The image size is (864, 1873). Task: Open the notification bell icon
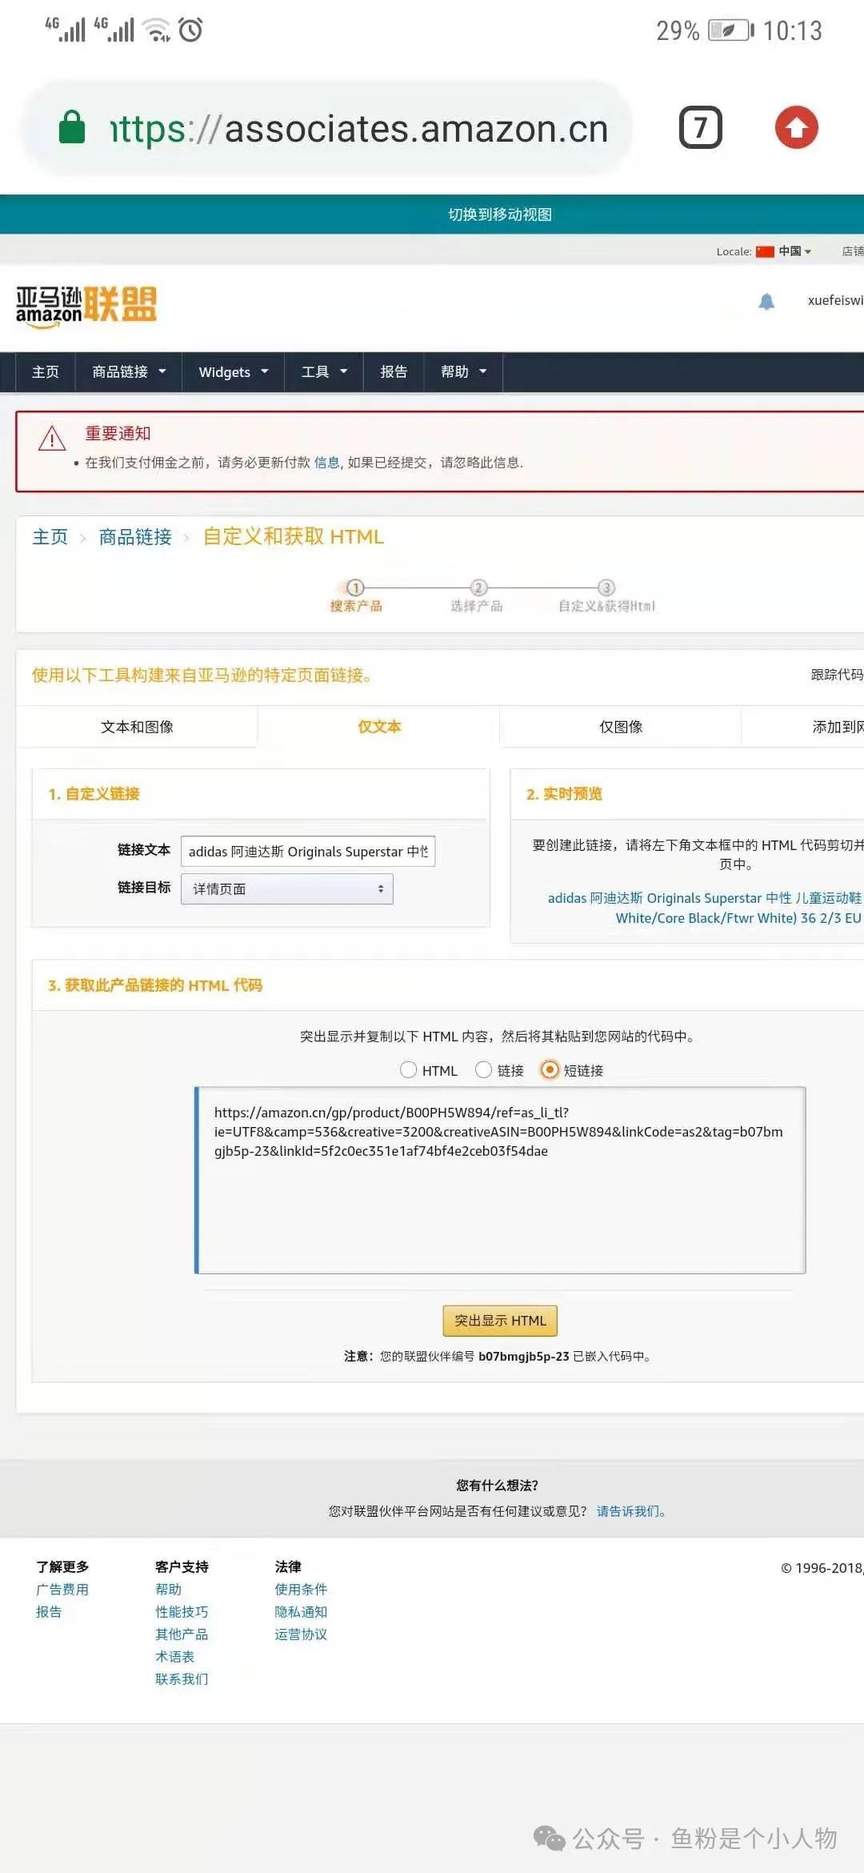click(x=766, y=301)
